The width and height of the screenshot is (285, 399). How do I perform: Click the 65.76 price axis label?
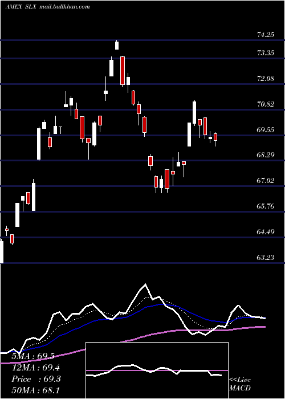266,206
